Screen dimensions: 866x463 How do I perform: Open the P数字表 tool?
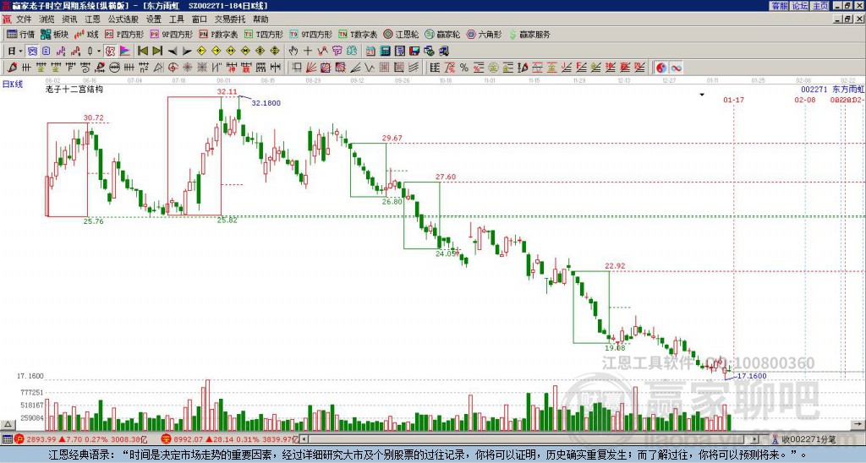(x=218, y=34)
